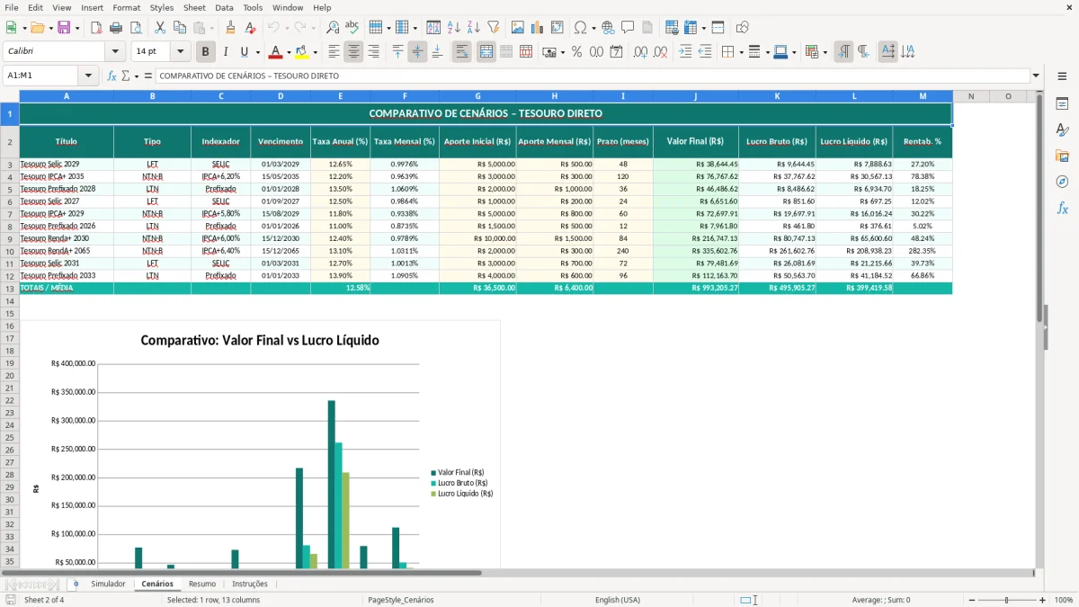Expand the Name Box A1:M1 dropdown
Screen dimensions: 1079x607
click(x=89, y=76)
